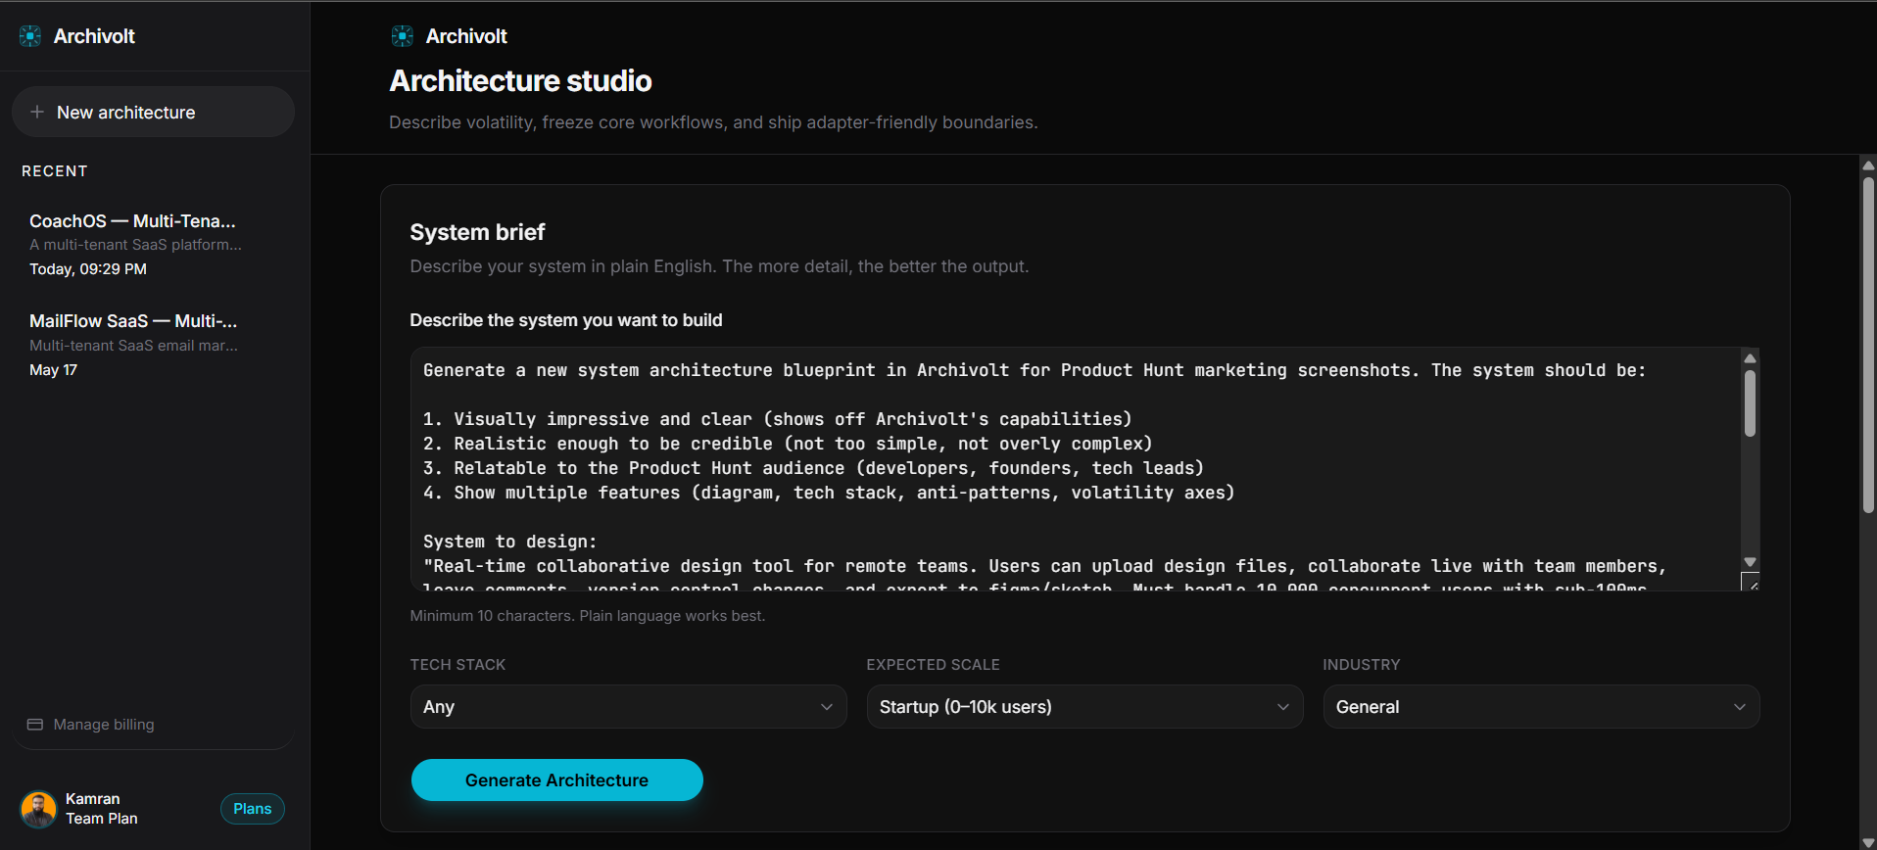1877x850 pixels.
Task: Click the textarea's vertical scrollbar thumb
Action: click(x=1751, y=403)
